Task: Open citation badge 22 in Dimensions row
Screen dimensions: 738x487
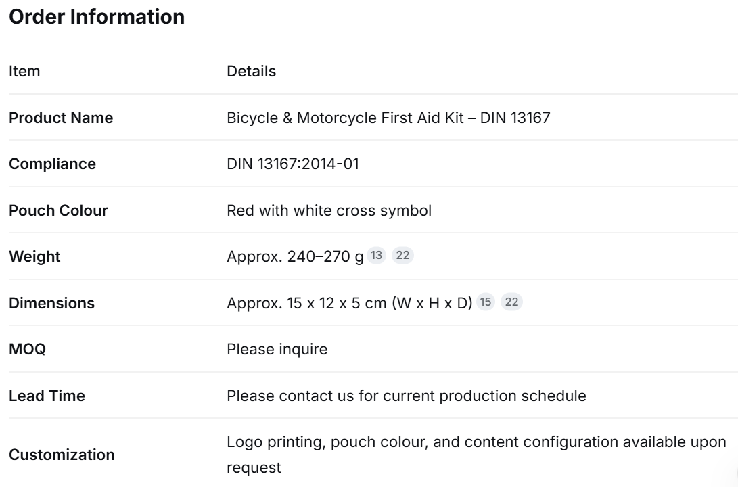Action: 511,302
